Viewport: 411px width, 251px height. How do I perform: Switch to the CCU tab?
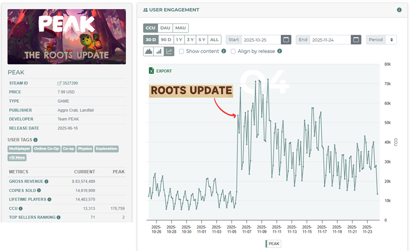click(150, 28)
